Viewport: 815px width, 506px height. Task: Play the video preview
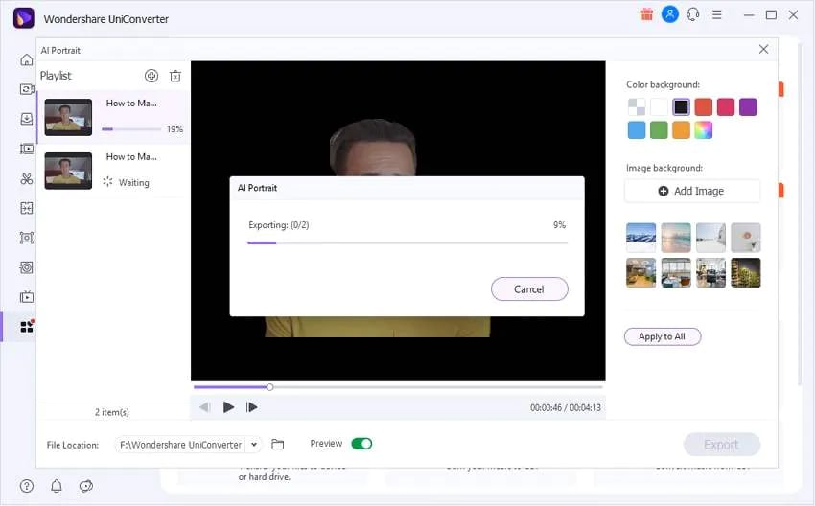(228, 407)
